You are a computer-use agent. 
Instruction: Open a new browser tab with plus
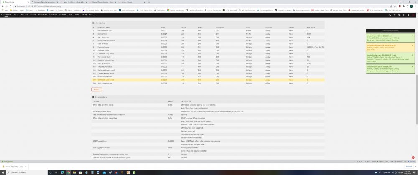pyautogui.click(x=148, y=2)
